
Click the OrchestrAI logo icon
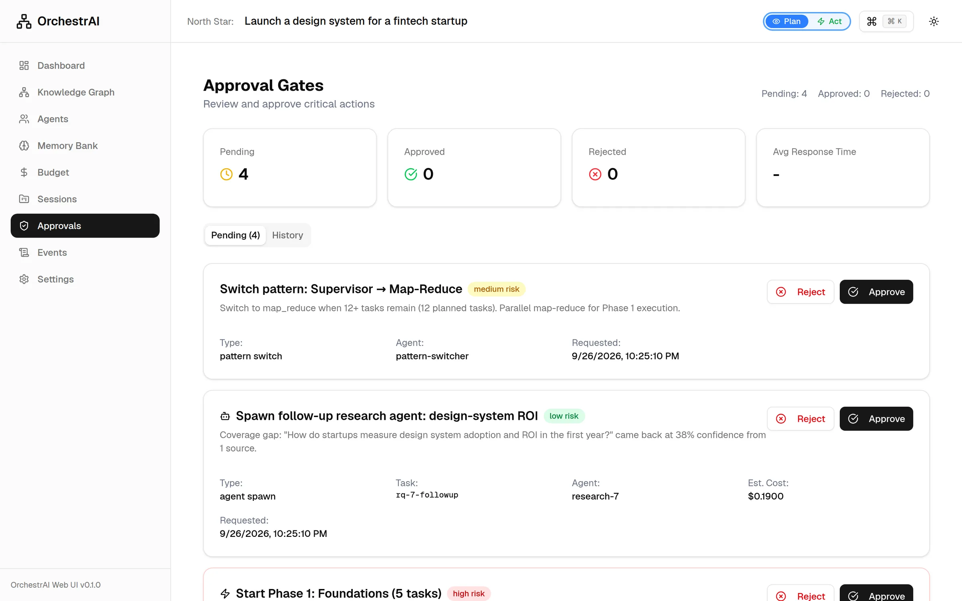24,21
